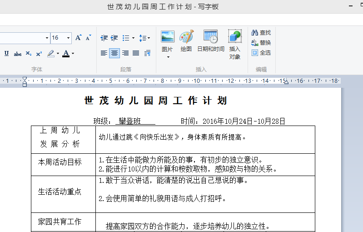Click the Replace (替换) button
The width and height of the screenshot is (363, 232).
(x=261, y=43)
